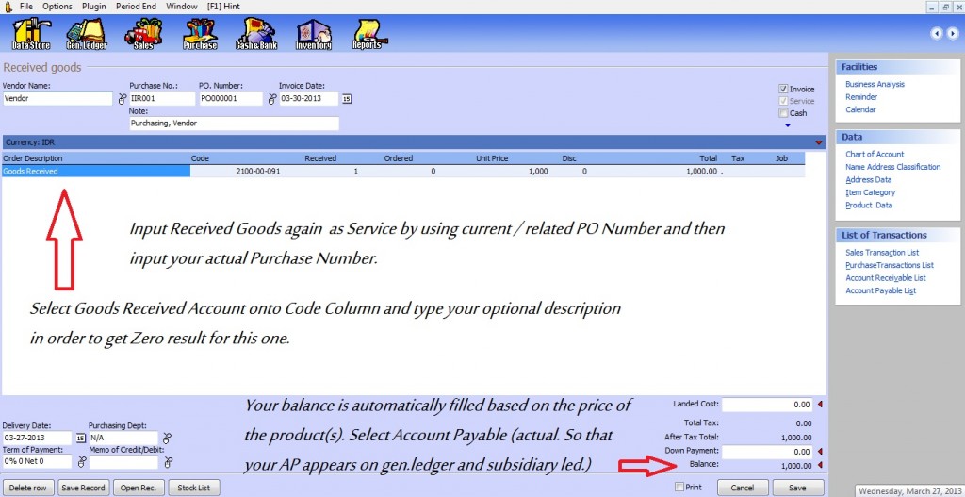
Task: Open the Gen. Ledger toolbar icon
Action: click(86, 36)
